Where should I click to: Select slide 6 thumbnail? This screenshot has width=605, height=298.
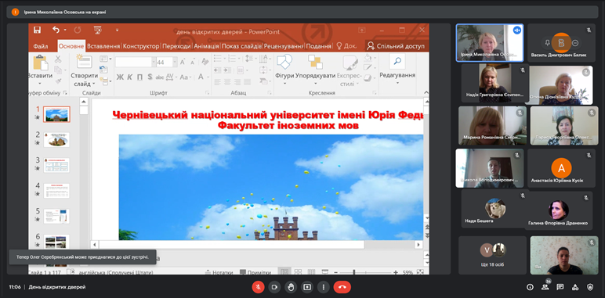(x=56, y=242)
